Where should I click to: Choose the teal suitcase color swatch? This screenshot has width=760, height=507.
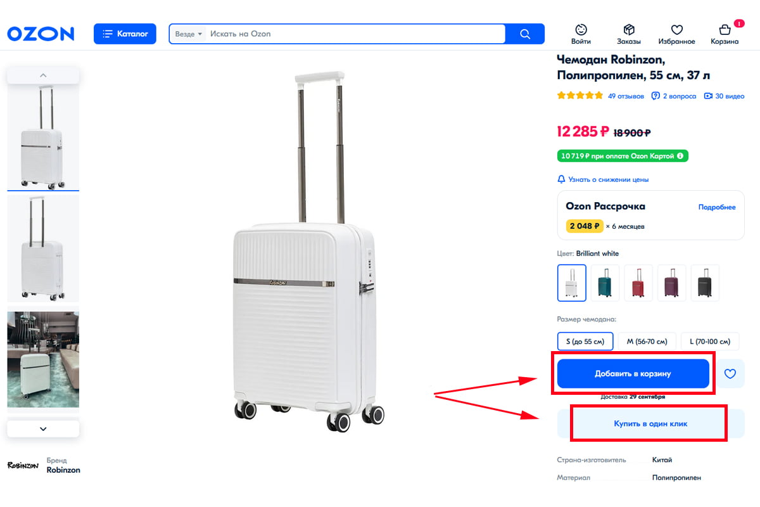[605, 282]
